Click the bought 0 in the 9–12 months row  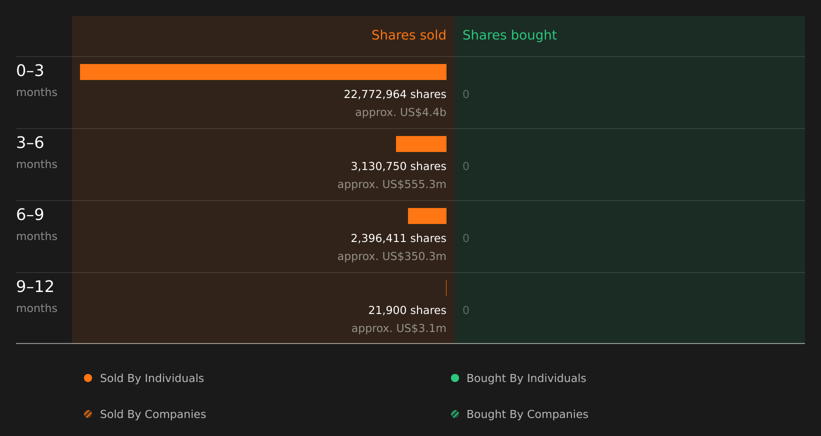point(466,310)
